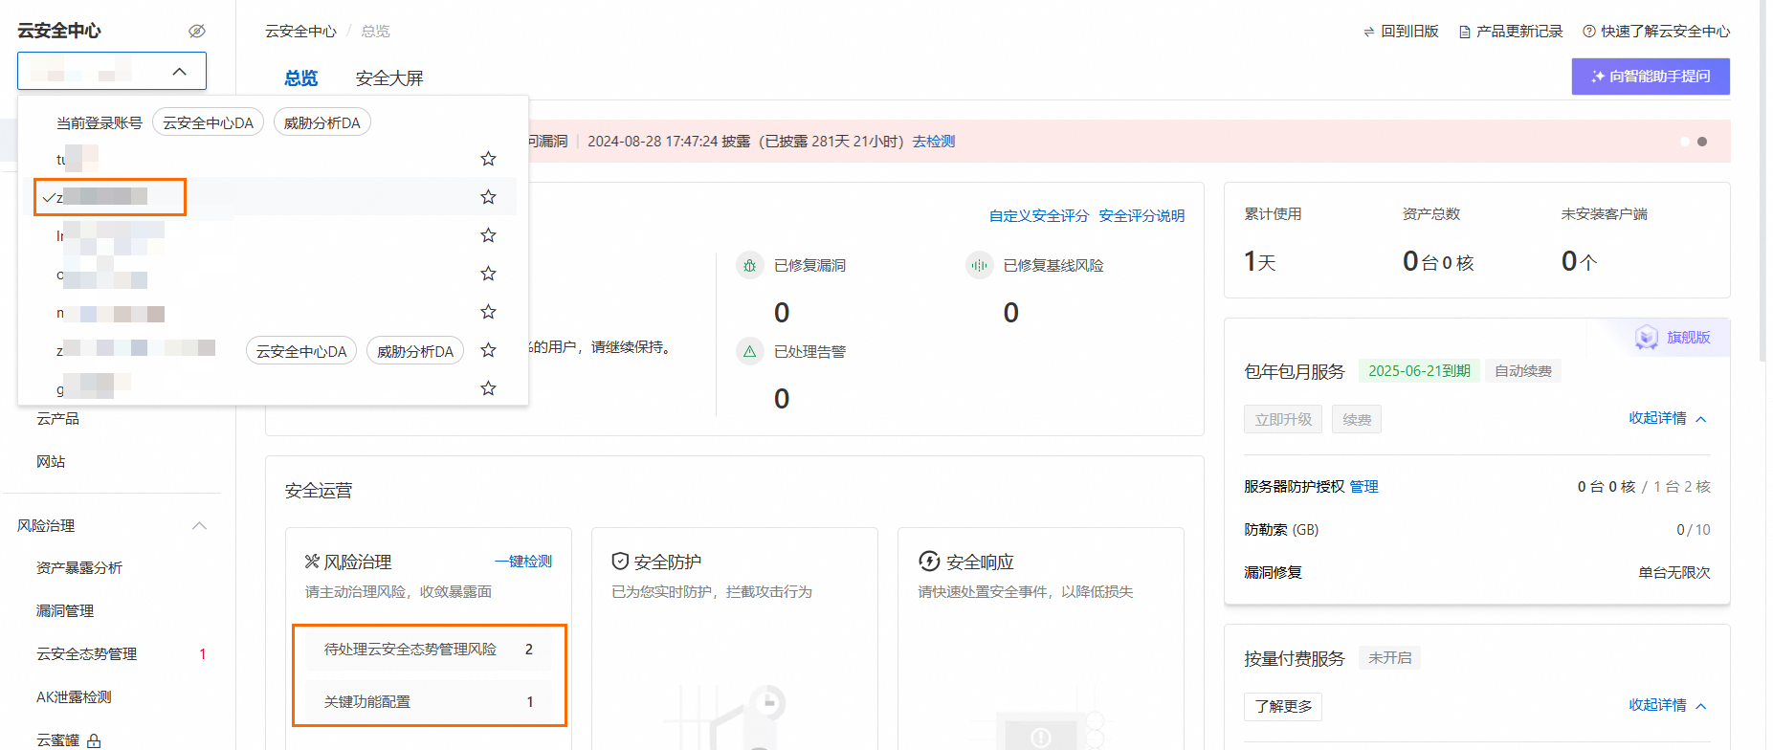Collapse 按量付费服务 details via 收起详情
This screenshot has width=1773, height=750.
pos(1668,705)
